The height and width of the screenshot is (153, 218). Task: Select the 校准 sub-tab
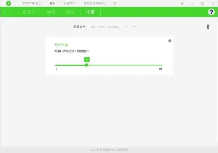tap(71, 12)
